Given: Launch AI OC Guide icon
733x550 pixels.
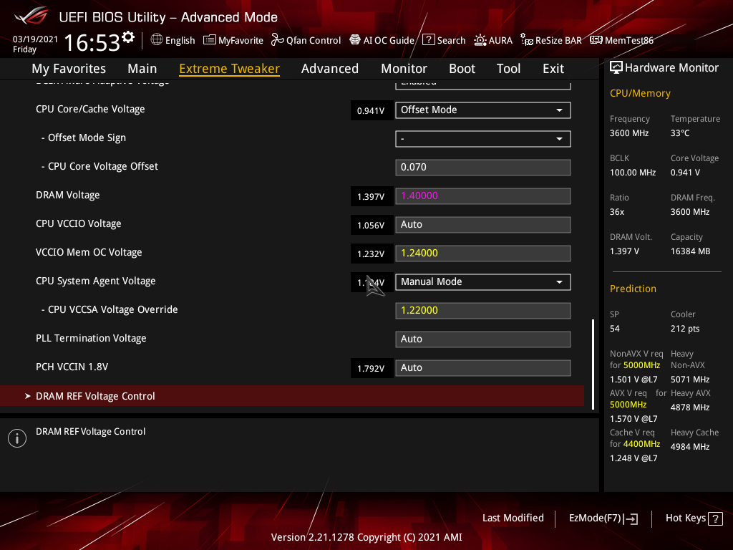Looking at the screenshot, I should click(355, 40).
